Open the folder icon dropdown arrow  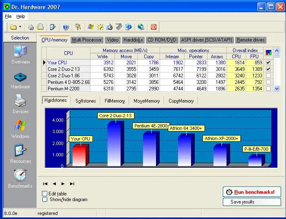(20, 27)
